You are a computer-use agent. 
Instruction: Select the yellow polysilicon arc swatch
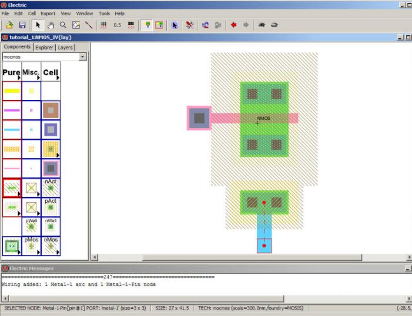point(12,91)
